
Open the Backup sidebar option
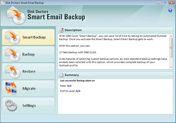click(28, 54)
